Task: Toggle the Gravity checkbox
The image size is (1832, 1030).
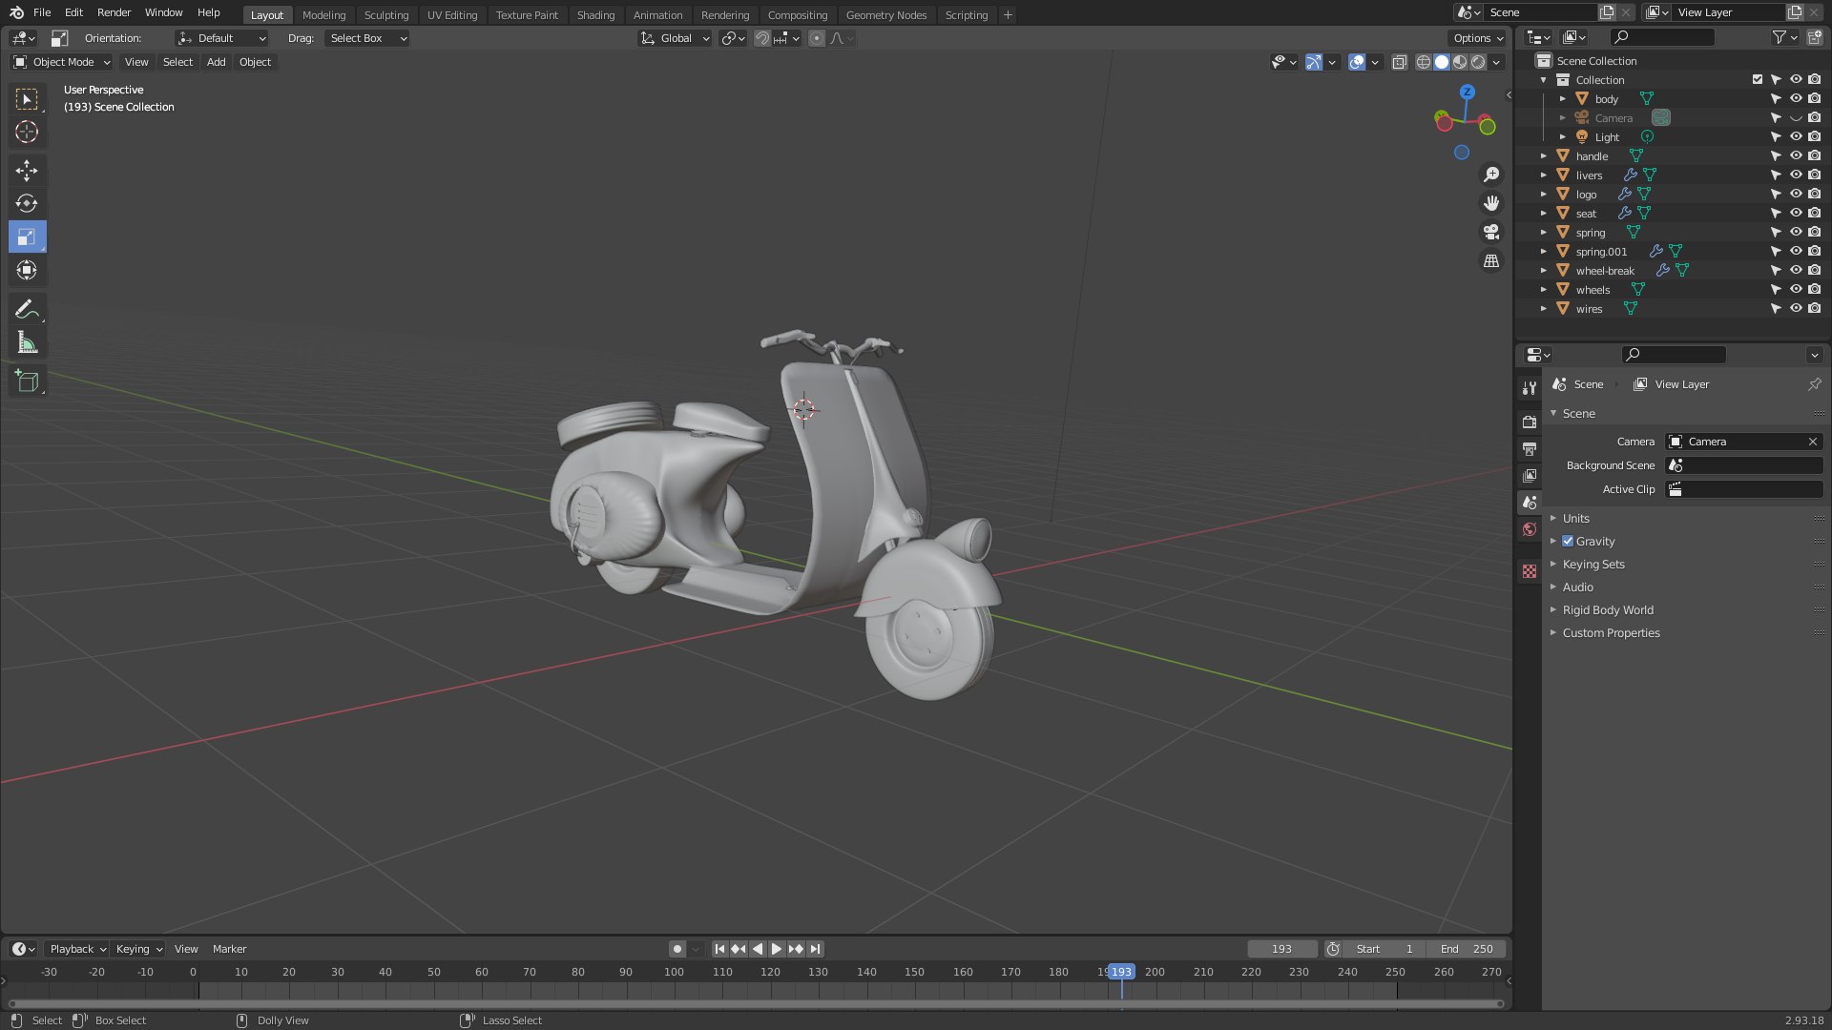Action: 1568,541
